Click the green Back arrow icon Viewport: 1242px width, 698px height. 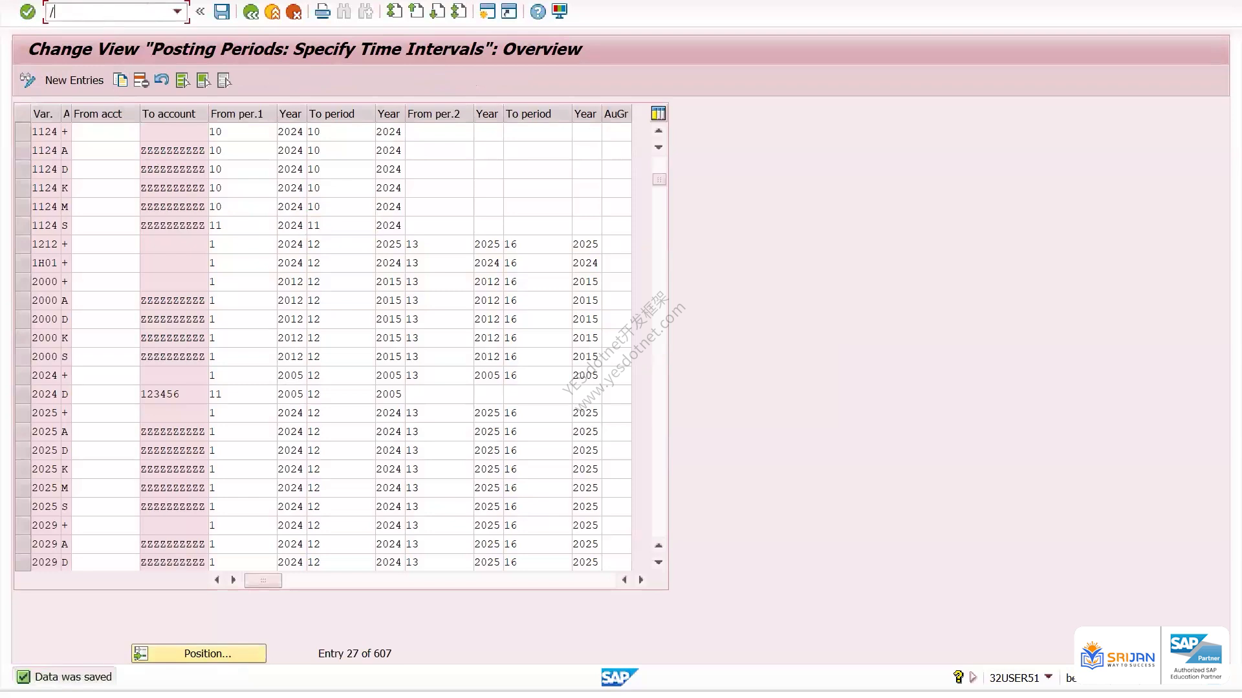coord(251,12)
